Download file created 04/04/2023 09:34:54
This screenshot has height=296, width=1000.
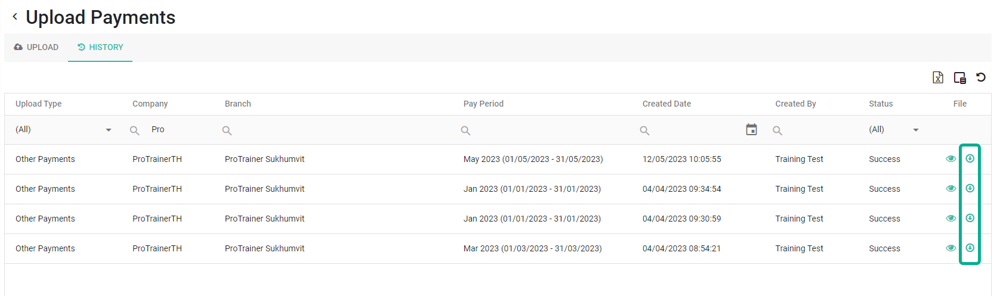(x=970, y=188)
